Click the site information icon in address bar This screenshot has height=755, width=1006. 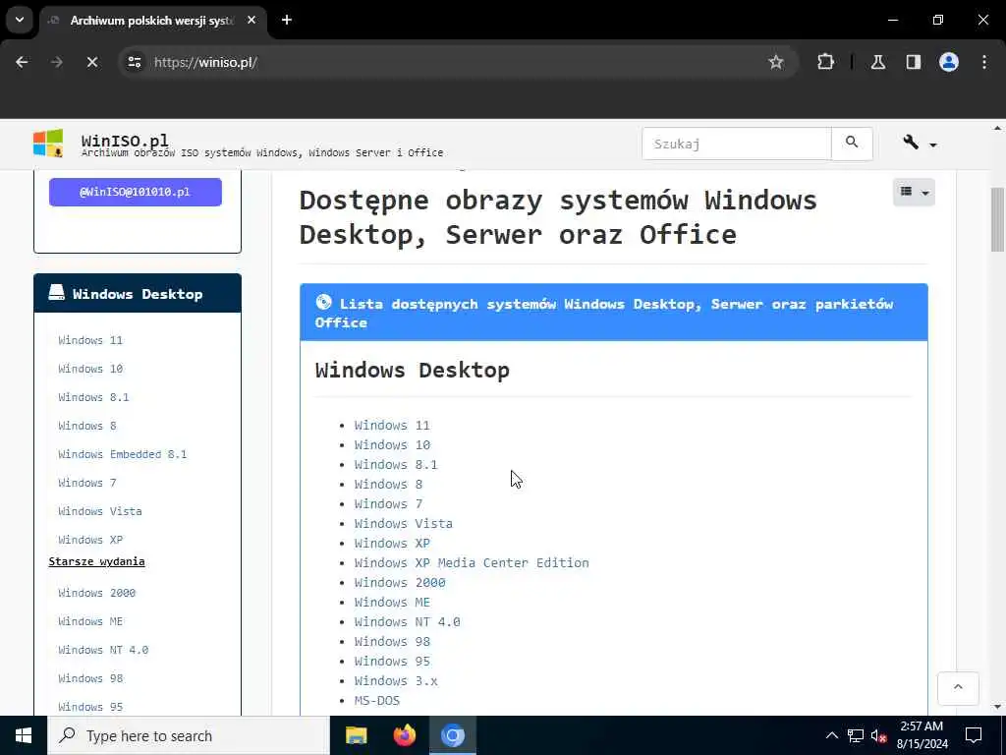[x=134, y=62]
